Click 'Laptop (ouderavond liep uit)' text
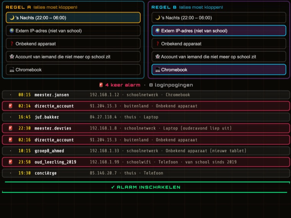This screenshot has width=291, height=218. click(198, 128)
